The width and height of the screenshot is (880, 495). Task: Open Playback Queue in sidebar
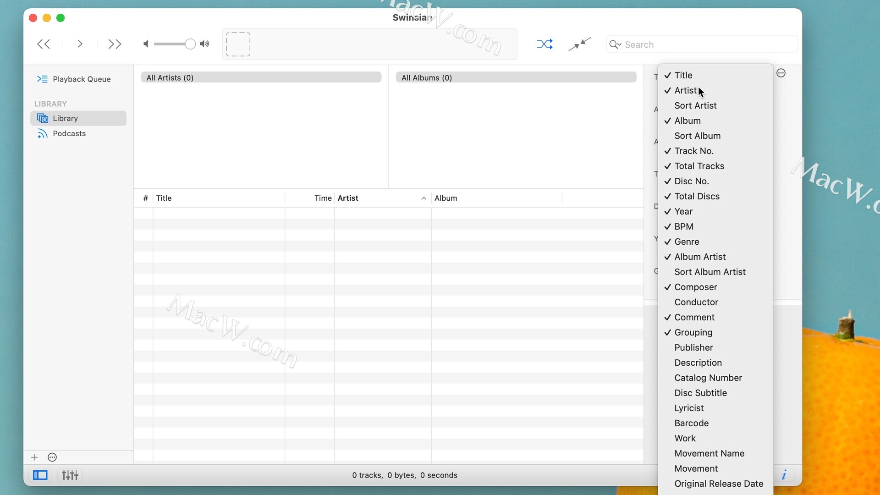click(78, 79)
